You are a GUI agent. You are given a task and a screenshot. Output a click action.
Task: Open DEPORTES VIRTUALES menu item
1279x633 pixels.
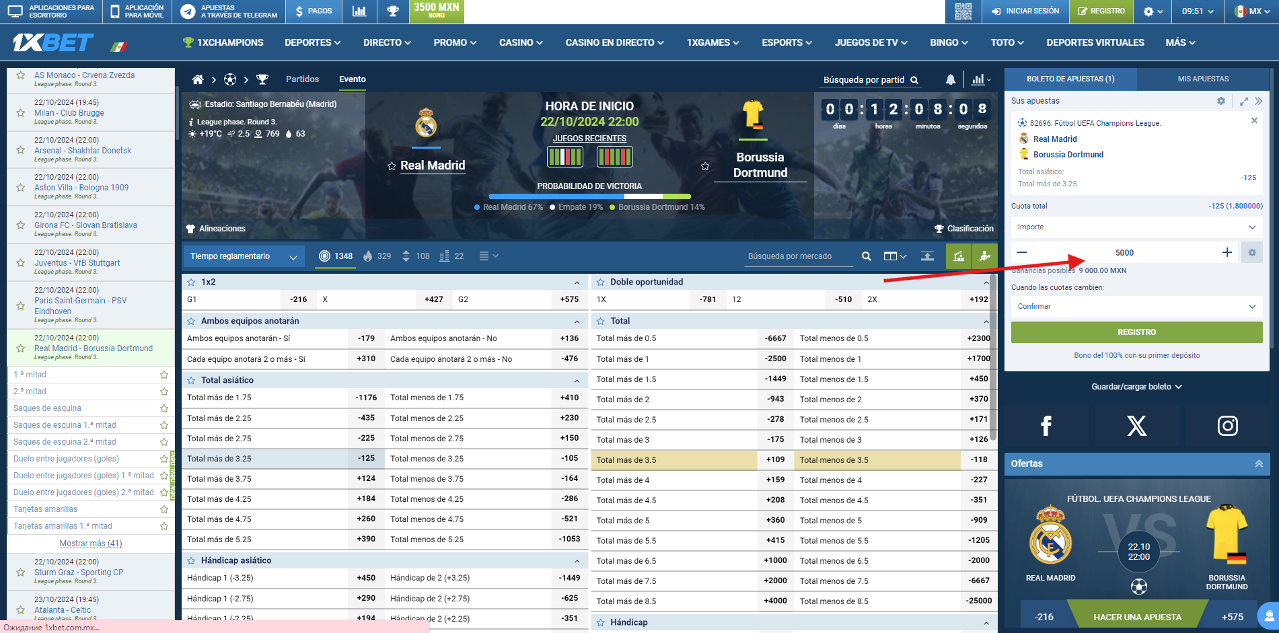[1095, 42]
